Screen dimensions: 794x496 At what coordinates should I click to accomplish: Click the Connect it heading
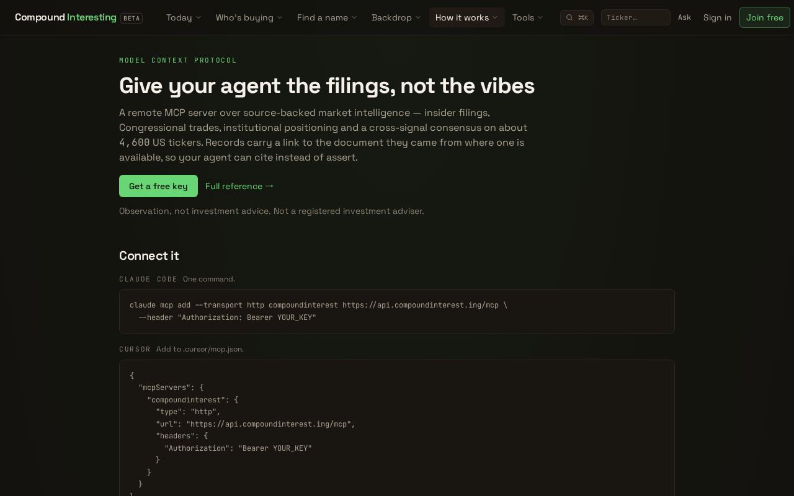pos(149,255)
